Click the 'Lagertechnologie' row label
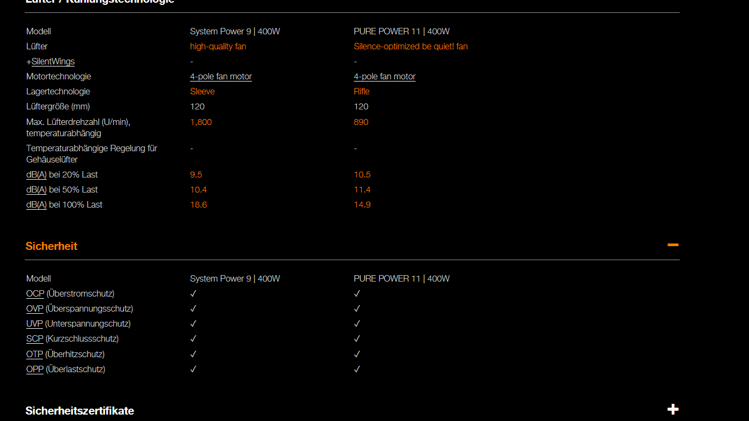The width and height of the screenshot is (749, 421). point(58,92)
